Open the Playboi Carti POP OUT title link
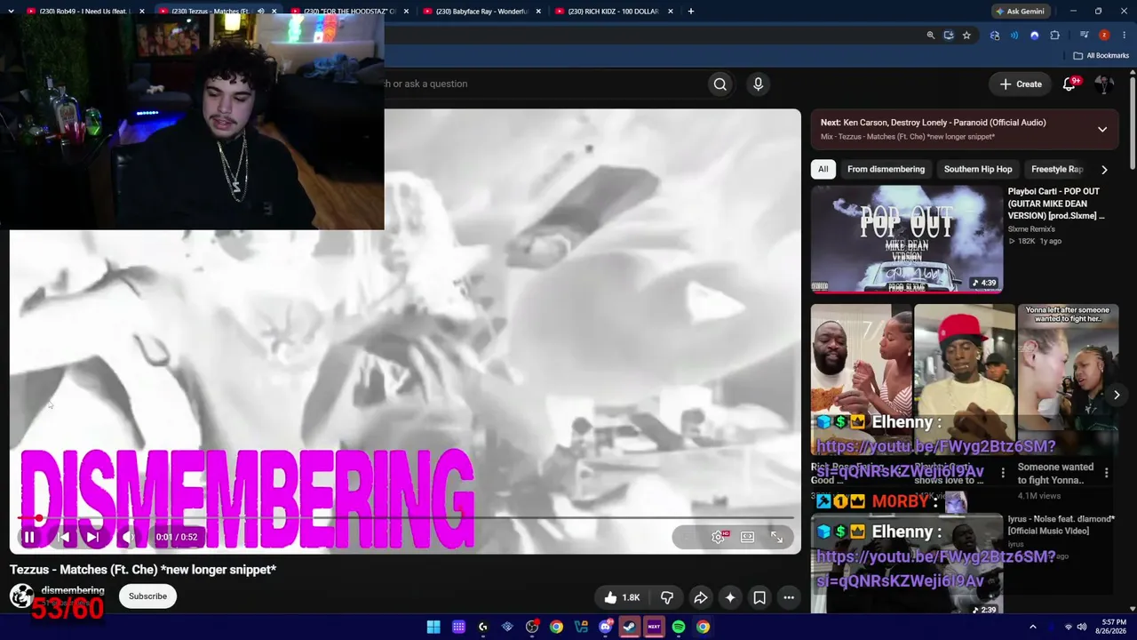The image size is (1137, 640). click(1056, 204)
